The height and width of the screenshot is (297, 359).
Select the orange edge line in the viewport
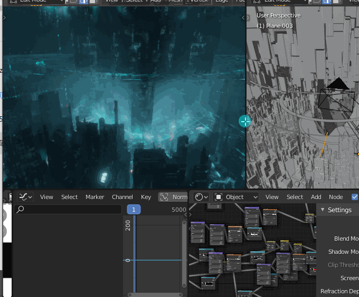click(x=325, y=144)
